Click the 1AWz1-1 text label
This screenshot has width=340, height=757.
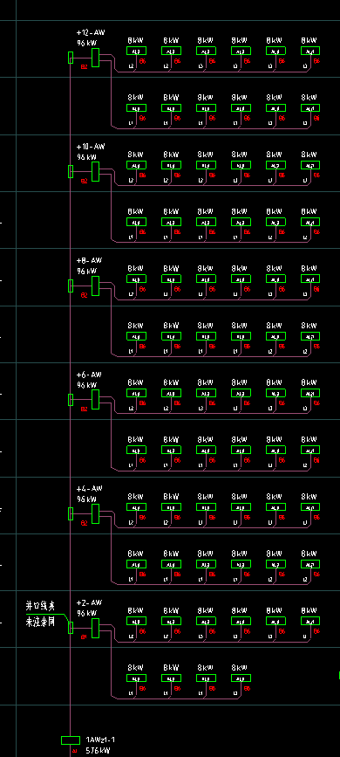point(100,740)
